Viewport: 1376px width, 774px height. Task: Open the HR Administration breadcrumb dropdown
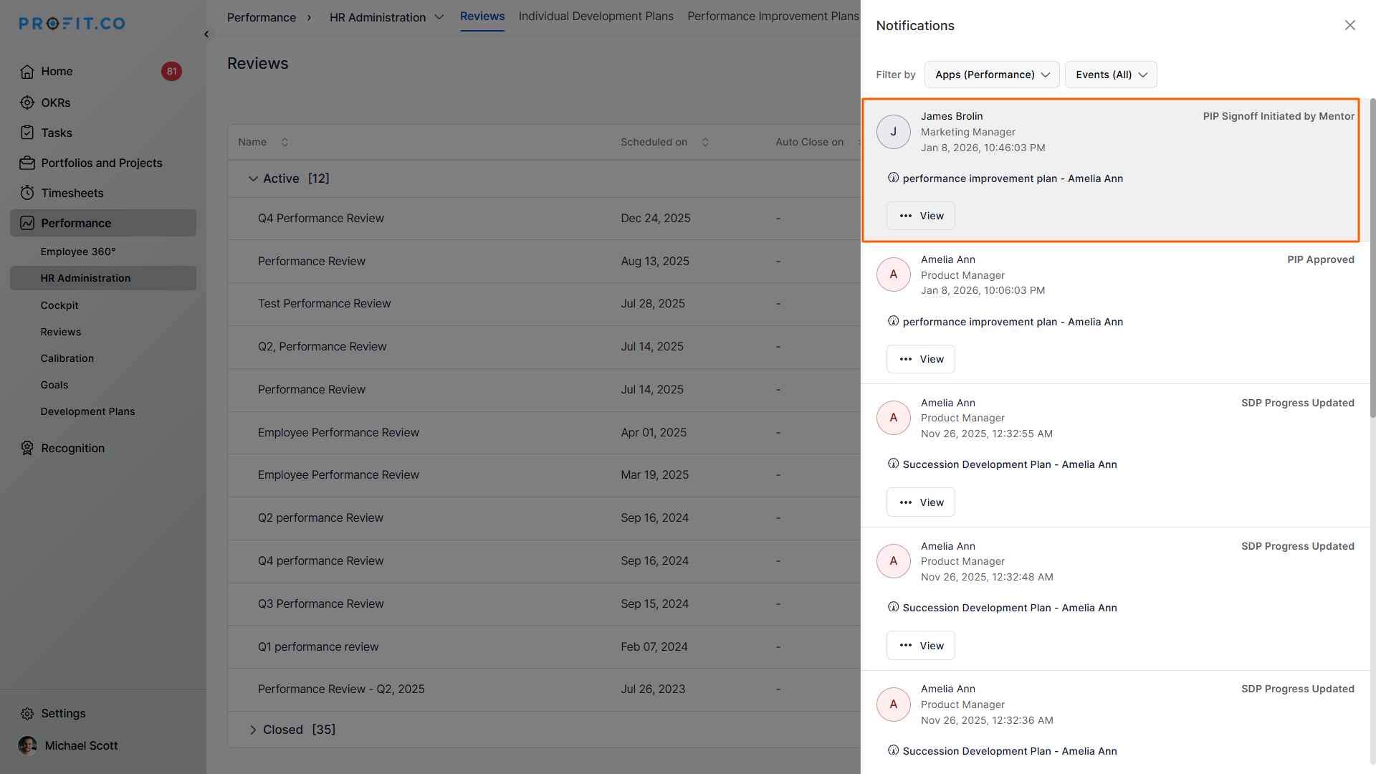[x=439, y=17]
